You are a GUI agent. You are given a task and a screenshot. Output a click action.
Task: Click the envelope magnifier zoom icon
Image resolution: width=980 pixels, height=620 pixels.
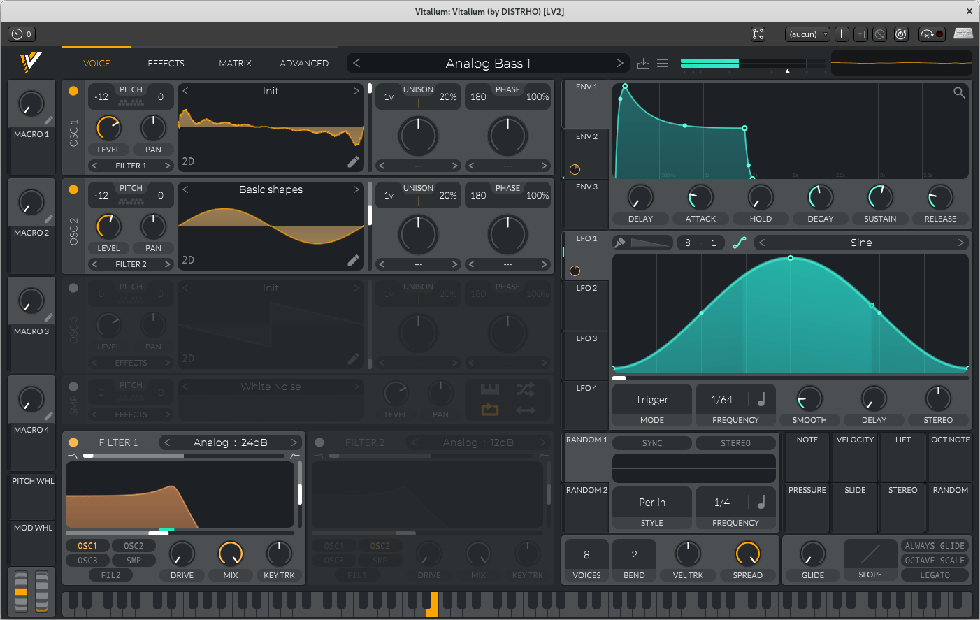click(x=959, y=92)
